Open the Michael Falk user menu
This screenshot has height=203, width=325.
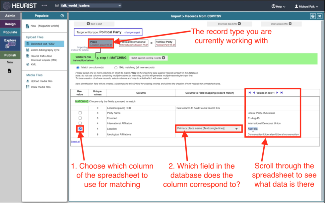click(306, 6)
